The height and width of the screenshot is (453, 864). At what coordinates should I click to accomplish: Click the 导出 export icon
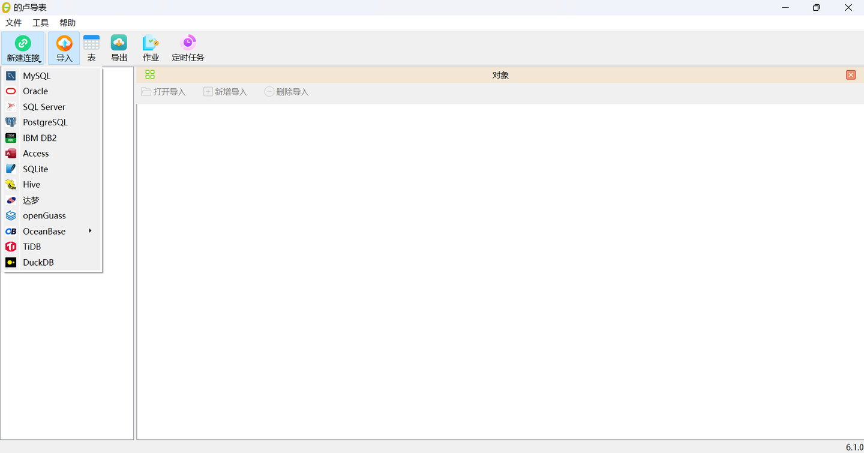click(119, 43)
